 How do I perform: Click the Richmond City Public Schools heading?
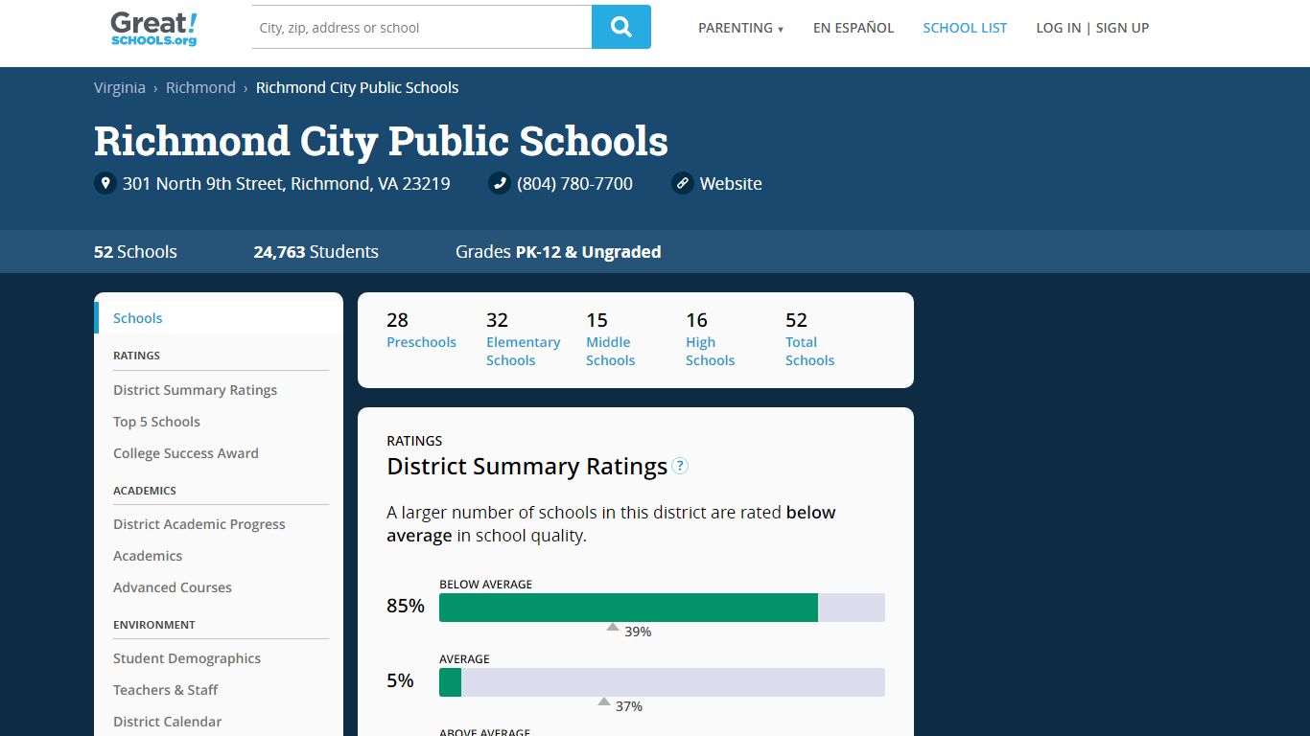[381, 141]
